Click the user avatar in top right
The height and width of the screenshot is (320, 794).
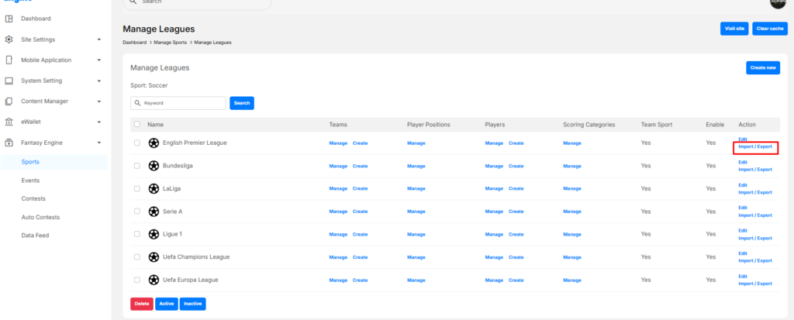click(778, 3)
